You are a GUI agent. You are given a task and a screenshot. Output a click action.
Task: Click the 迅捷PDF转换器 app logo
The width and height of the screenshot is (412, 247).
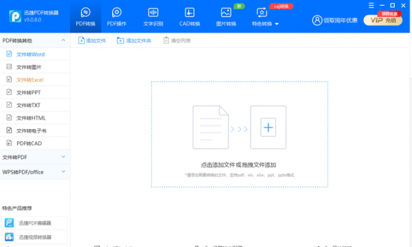coord(15,16)
